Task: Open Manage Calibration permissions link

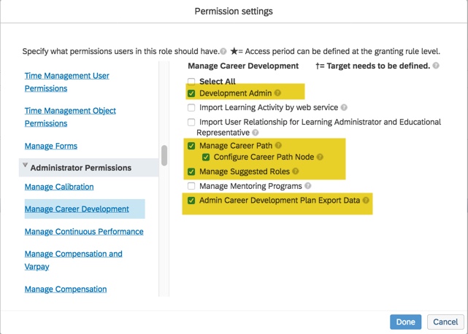Action: click(x=59, y=187)
